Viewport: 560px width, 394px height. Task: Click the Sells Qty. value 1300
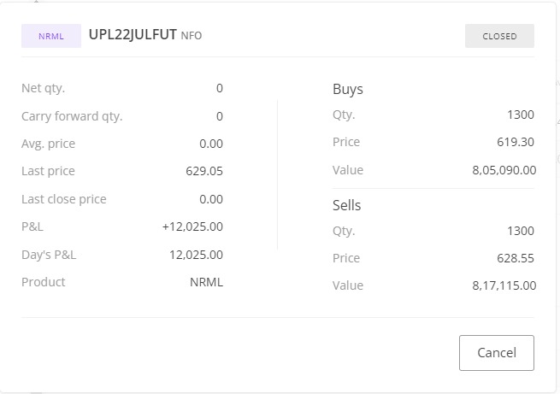pyautogui.click(x=520, y=231)
